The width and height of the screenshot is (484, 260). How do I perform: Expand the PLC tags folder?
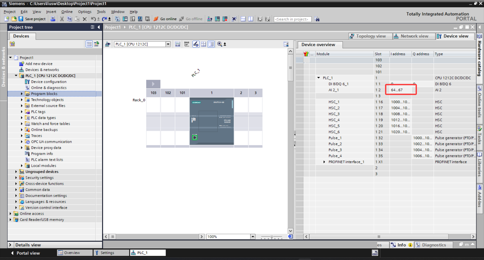22,112
